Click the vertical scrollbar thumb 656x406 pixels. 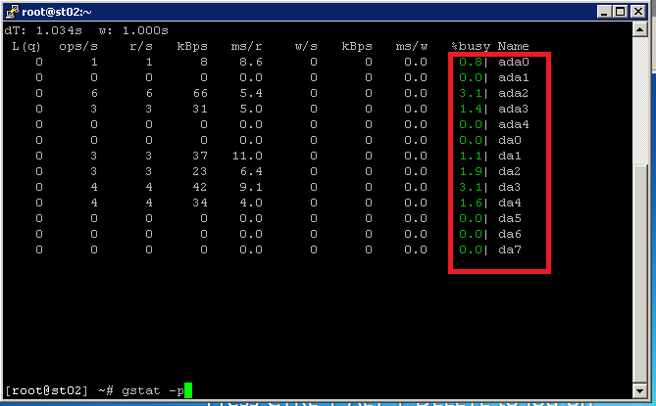[x=639, y=273]
